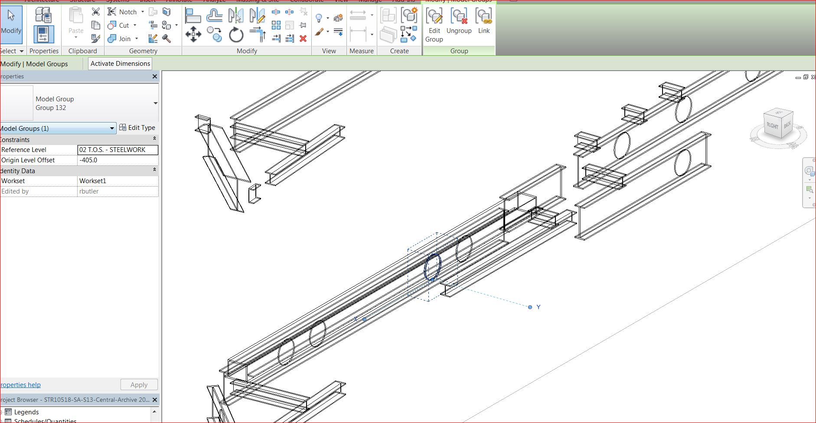Select the Move tool in Modify panel
The image size is (816, 423).
coord(193,35)
